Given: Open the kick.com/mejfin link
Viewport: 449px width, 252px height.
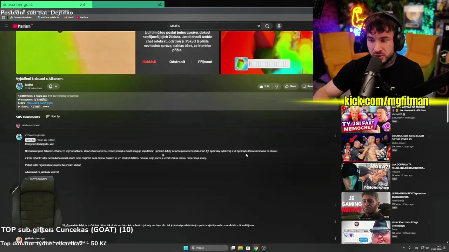Looking at the screenshot, I should coord(40,103).
